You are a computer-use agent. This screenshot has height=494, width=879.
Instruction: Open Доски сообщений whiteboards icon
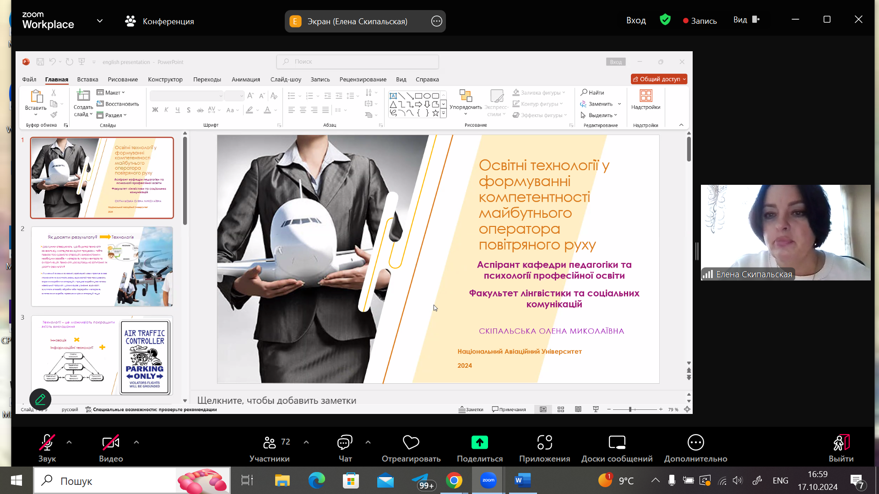(x=617, y=442)
